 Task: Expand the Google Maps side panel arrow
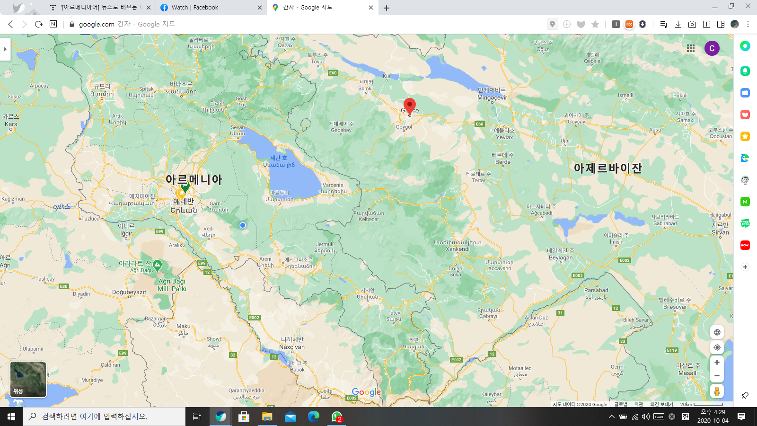5,49
